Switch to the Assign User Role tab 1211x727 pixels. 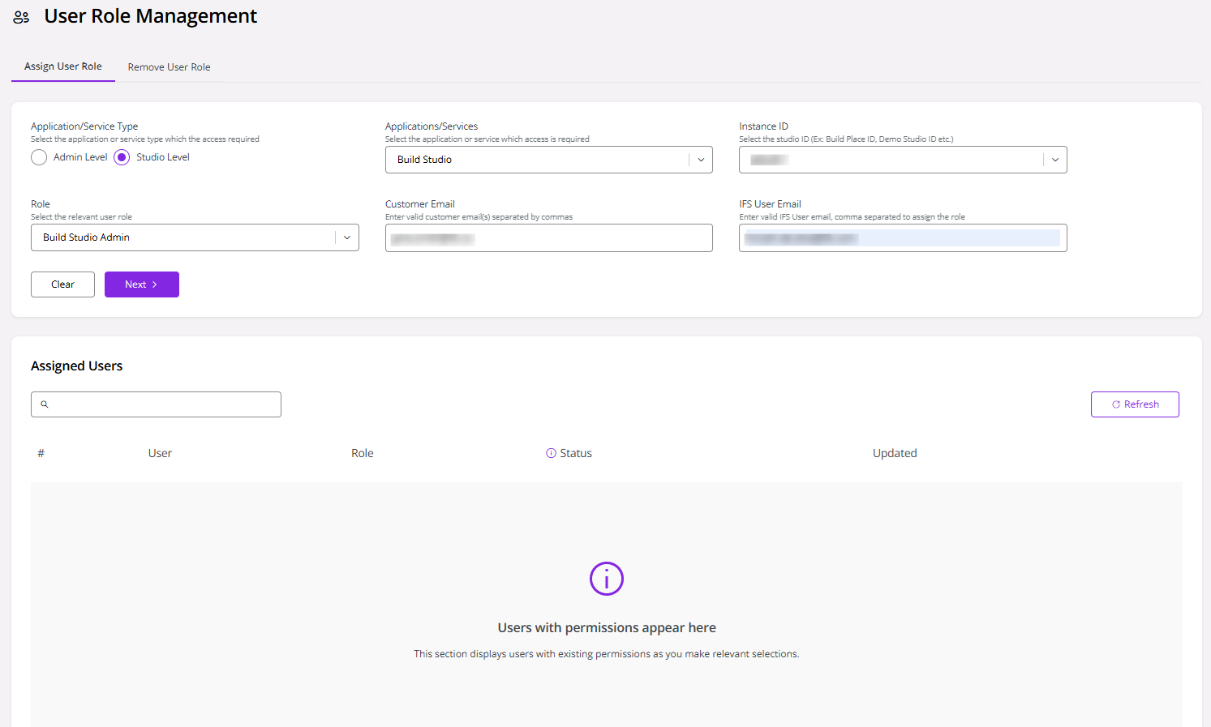(x=63, y=66)
